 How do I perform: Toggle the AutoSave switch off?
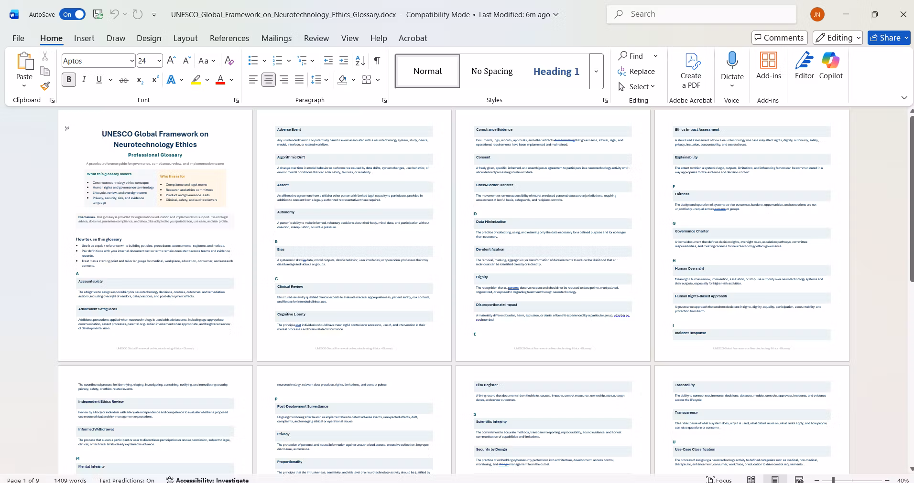pyautogui.click(x=72, y=14)
